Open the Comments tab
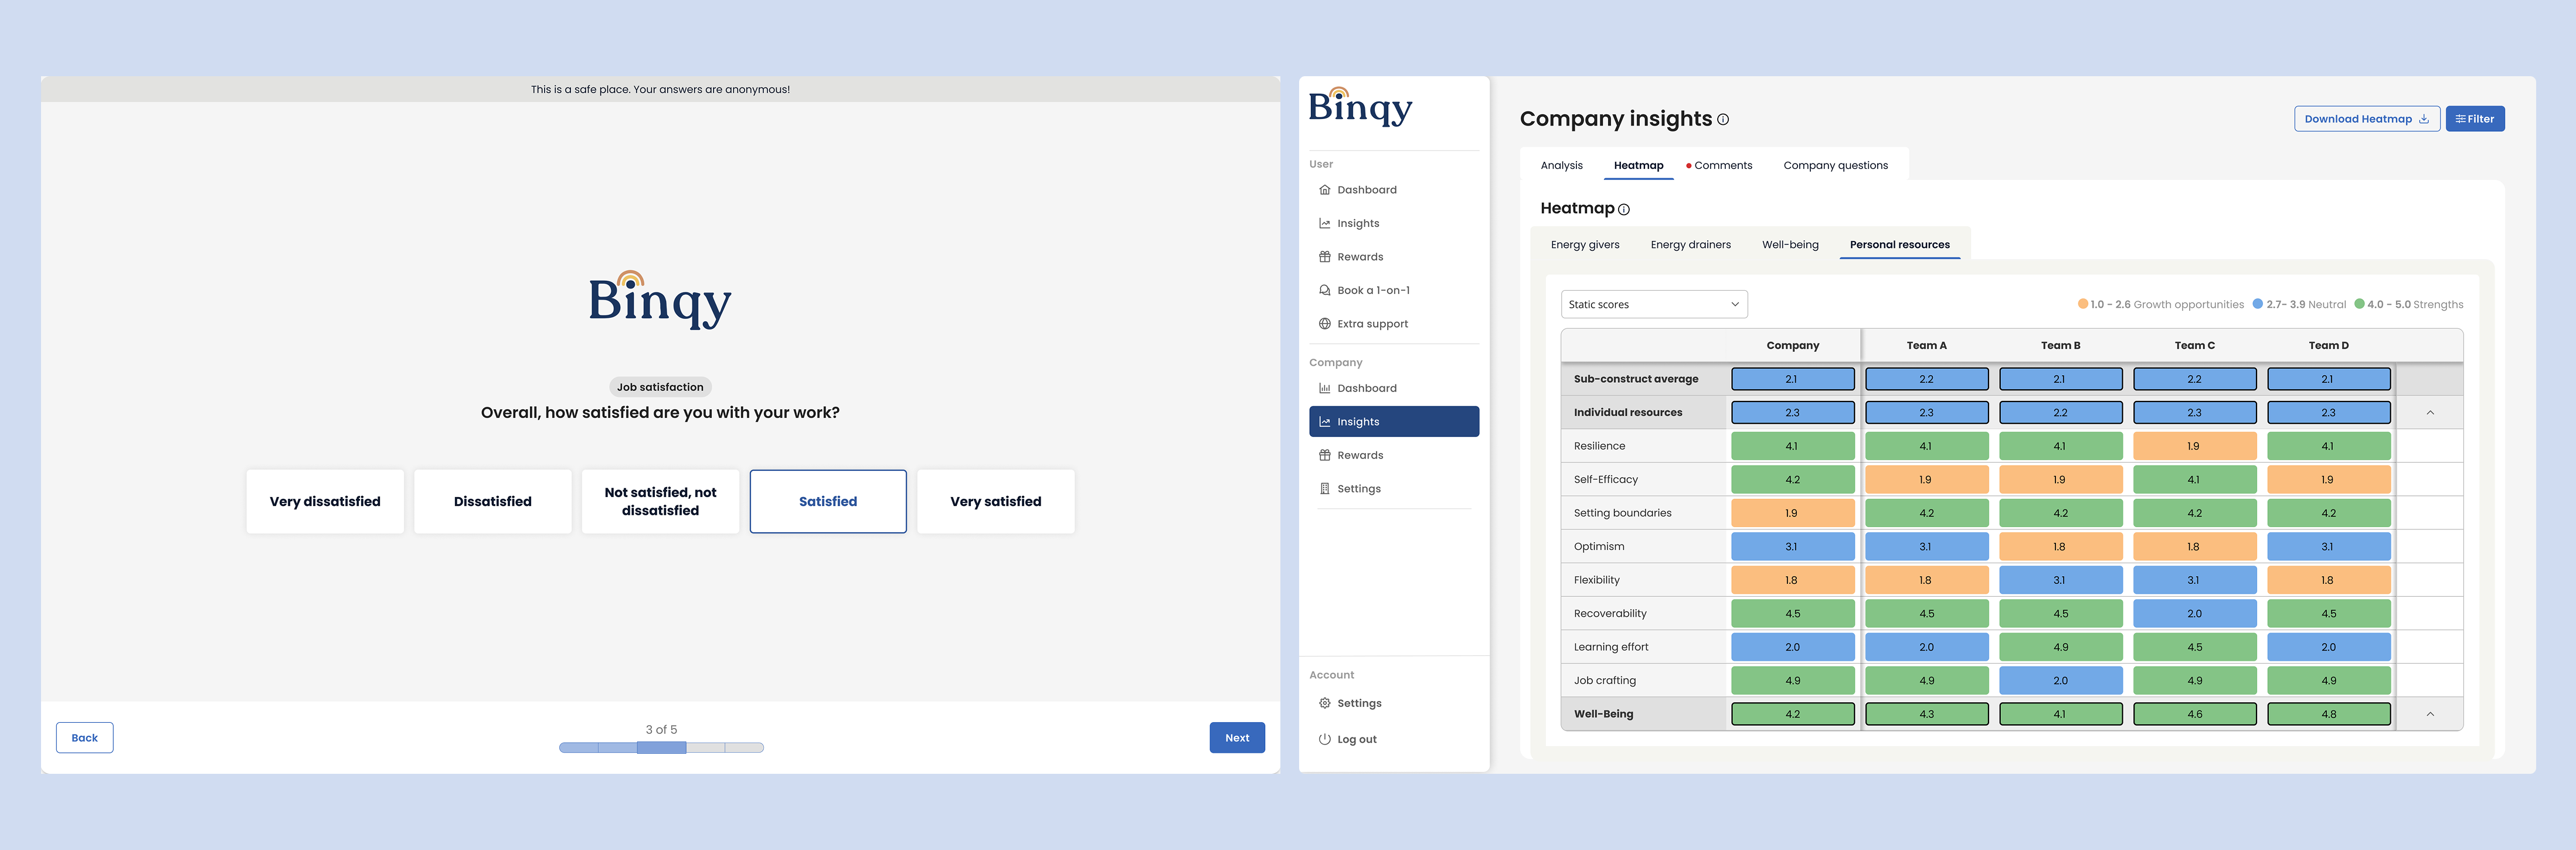 (1725, 165)
